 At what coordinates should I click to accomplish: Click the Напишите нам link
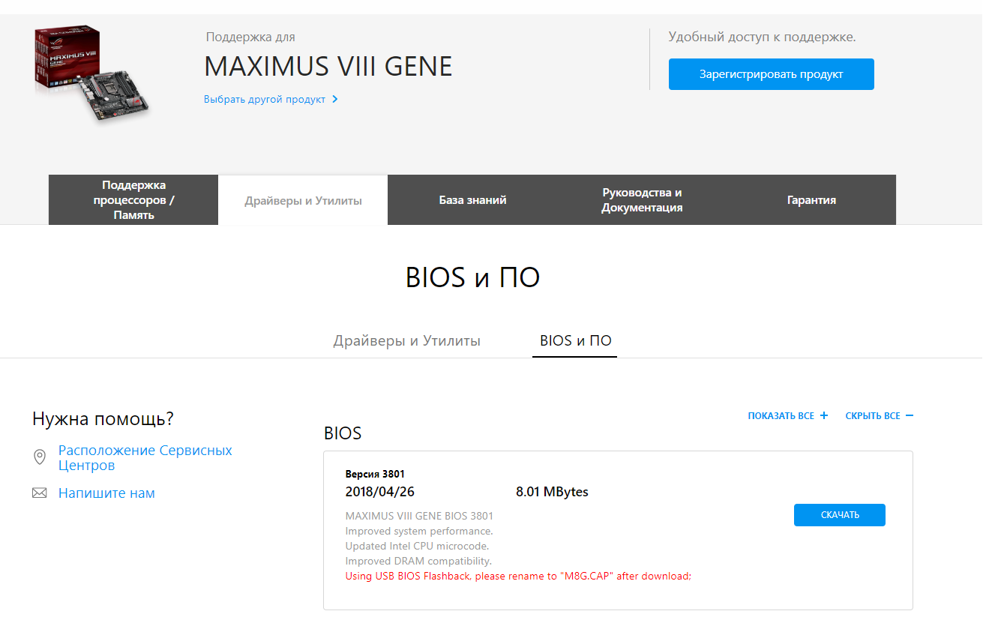point(106,493)
